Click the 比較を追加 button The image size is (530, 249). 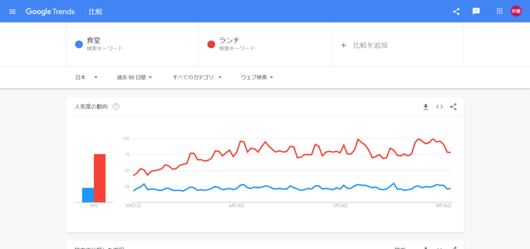click(365, 45)
